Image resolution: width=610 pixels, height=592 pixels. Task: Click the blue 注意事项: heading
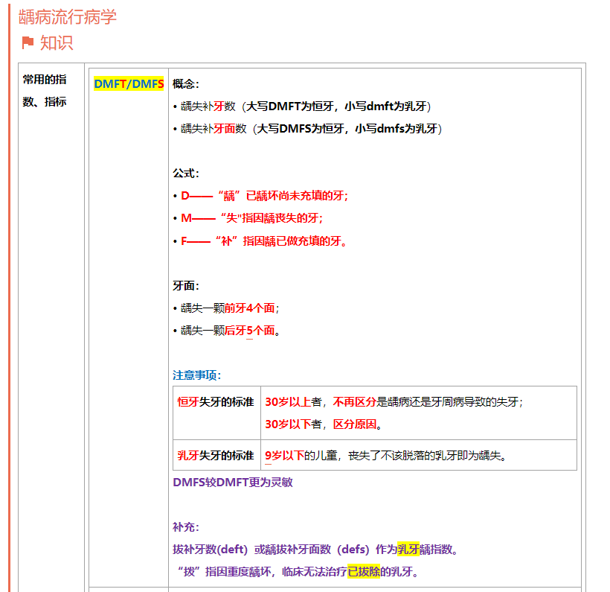[x=197, y=375]
